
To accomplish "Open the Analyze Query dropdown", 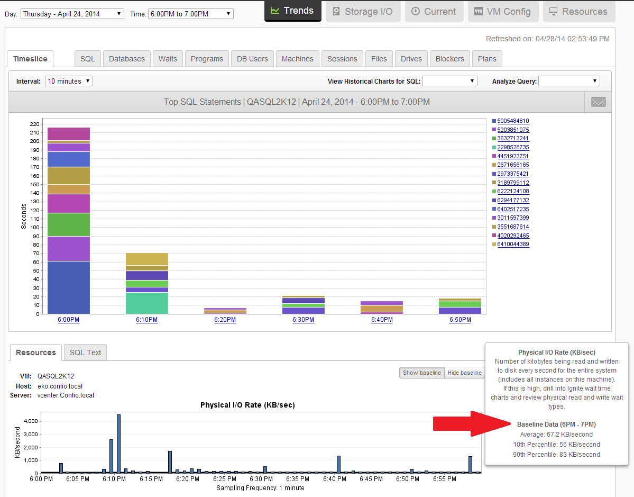I will click(569, 81).
